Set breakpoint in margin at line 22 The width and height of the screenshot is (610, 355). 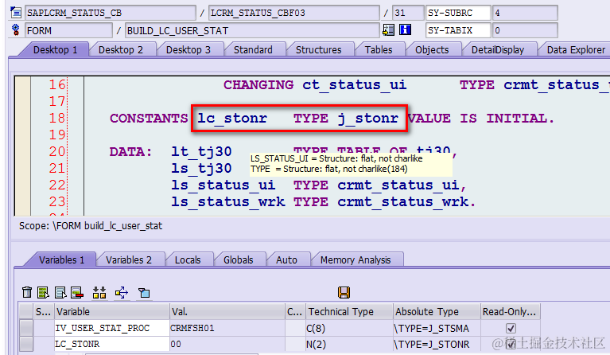[23, 185]
